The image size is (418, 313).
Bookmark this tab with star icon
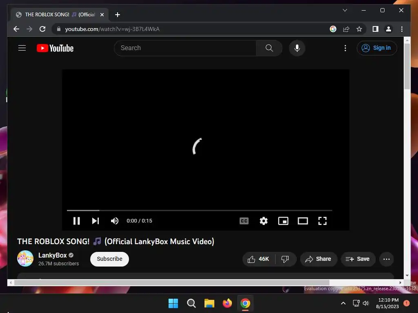pyautogui.click(x=359, y=29)
